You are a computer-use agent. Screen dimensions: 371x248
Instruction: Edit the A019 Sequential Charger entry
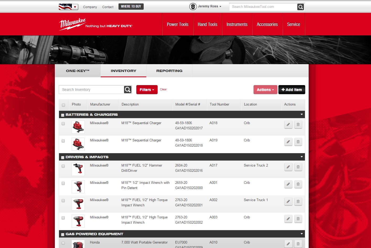tap(288, 142)
